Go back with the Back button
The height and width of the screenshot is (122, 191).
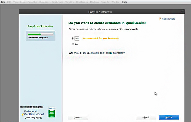tap(146, 117)
